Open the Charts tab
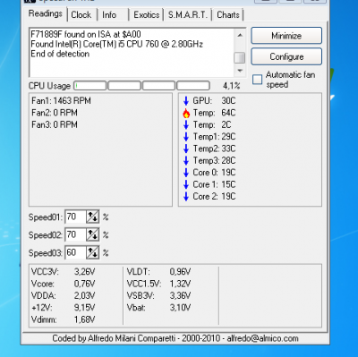 (x=228, y=15)
